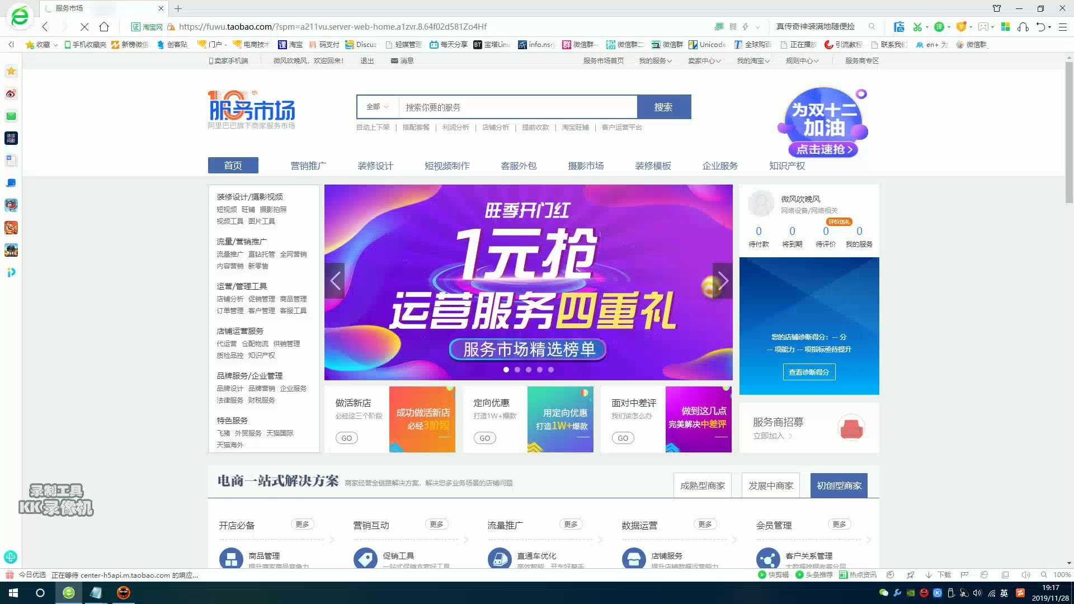Select KK录像机 recording tool icon
1074x604 pixels.
click(x=55, y=502)
